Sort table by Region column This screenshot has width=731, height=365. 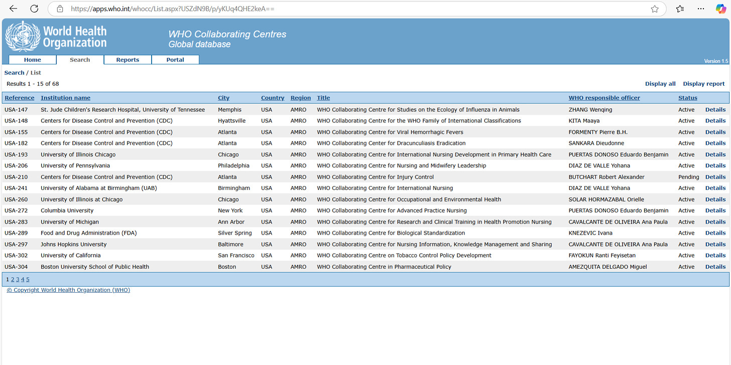tap(301, 98)
